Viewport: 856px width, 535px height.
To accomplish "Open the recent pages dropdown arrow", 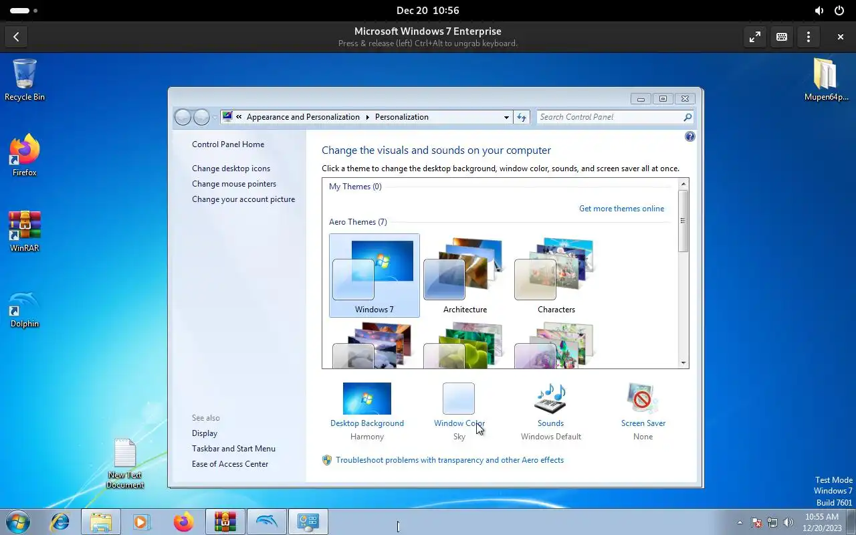I will pos(215,117).
